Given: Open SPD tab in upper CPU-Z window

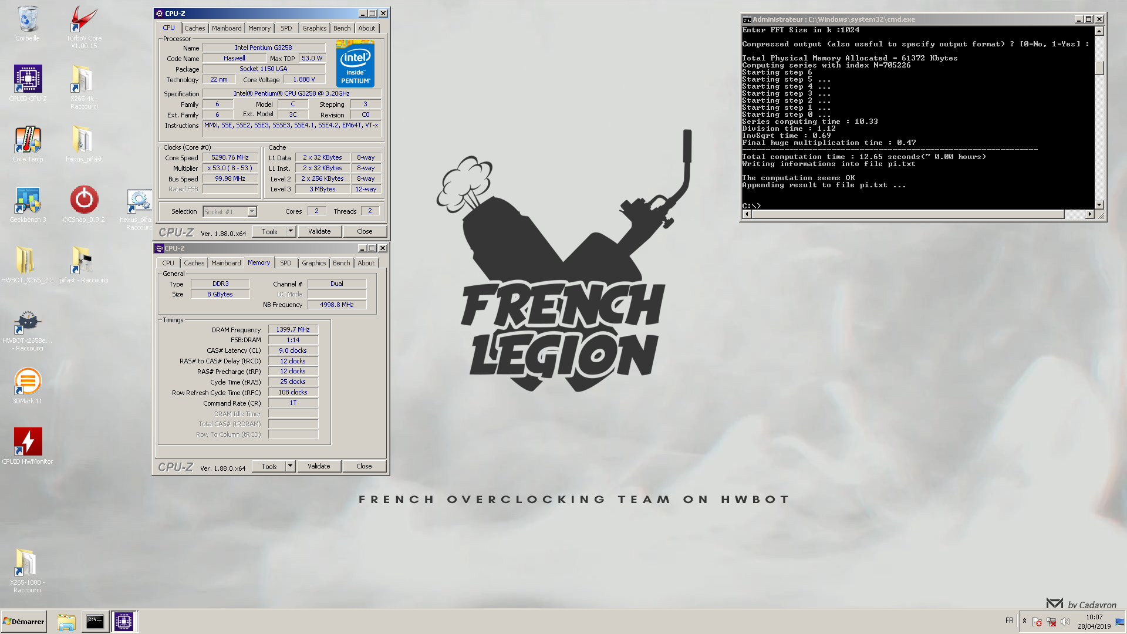Looking at the screenshot, I should (x=286, y=28).
